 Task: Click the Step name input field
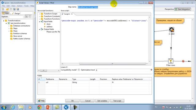(x=115, y=7)
